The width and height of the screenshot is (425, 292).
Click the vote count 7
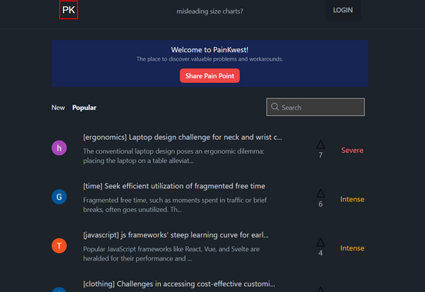pos(320,155)
